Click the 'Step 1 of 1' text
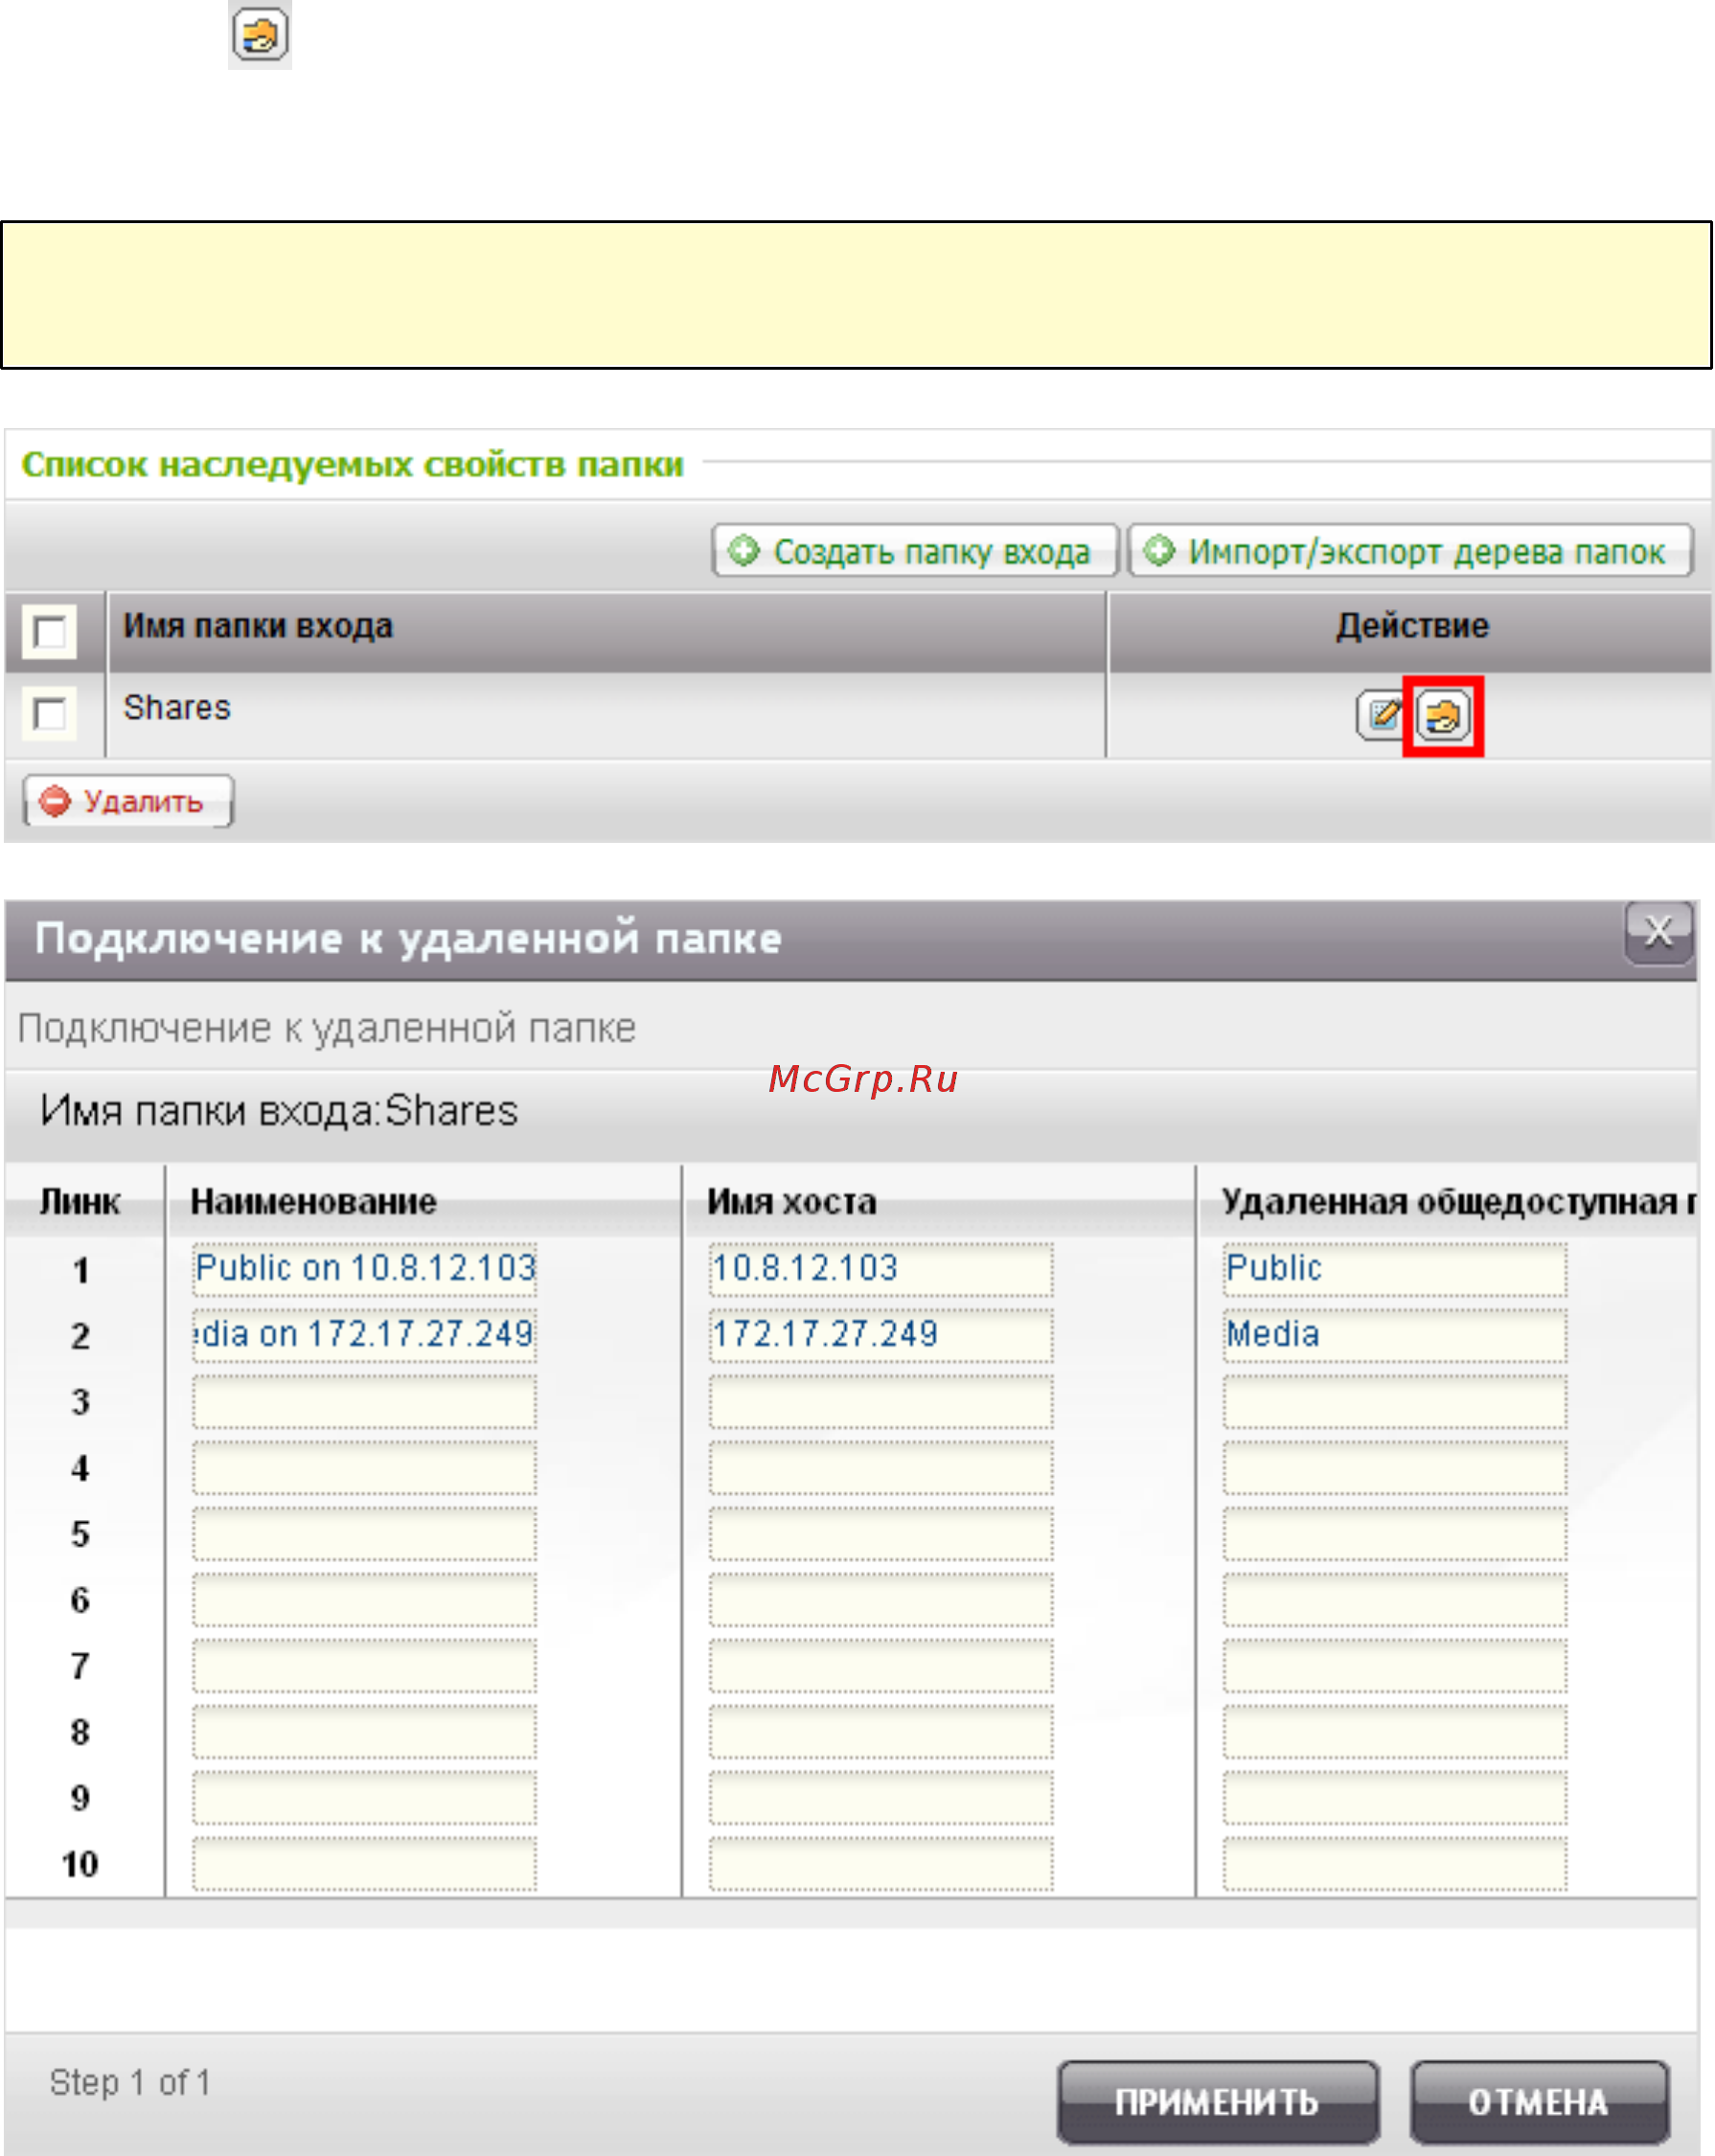The image size is (1715, 2156). (x=130, y=2082)
